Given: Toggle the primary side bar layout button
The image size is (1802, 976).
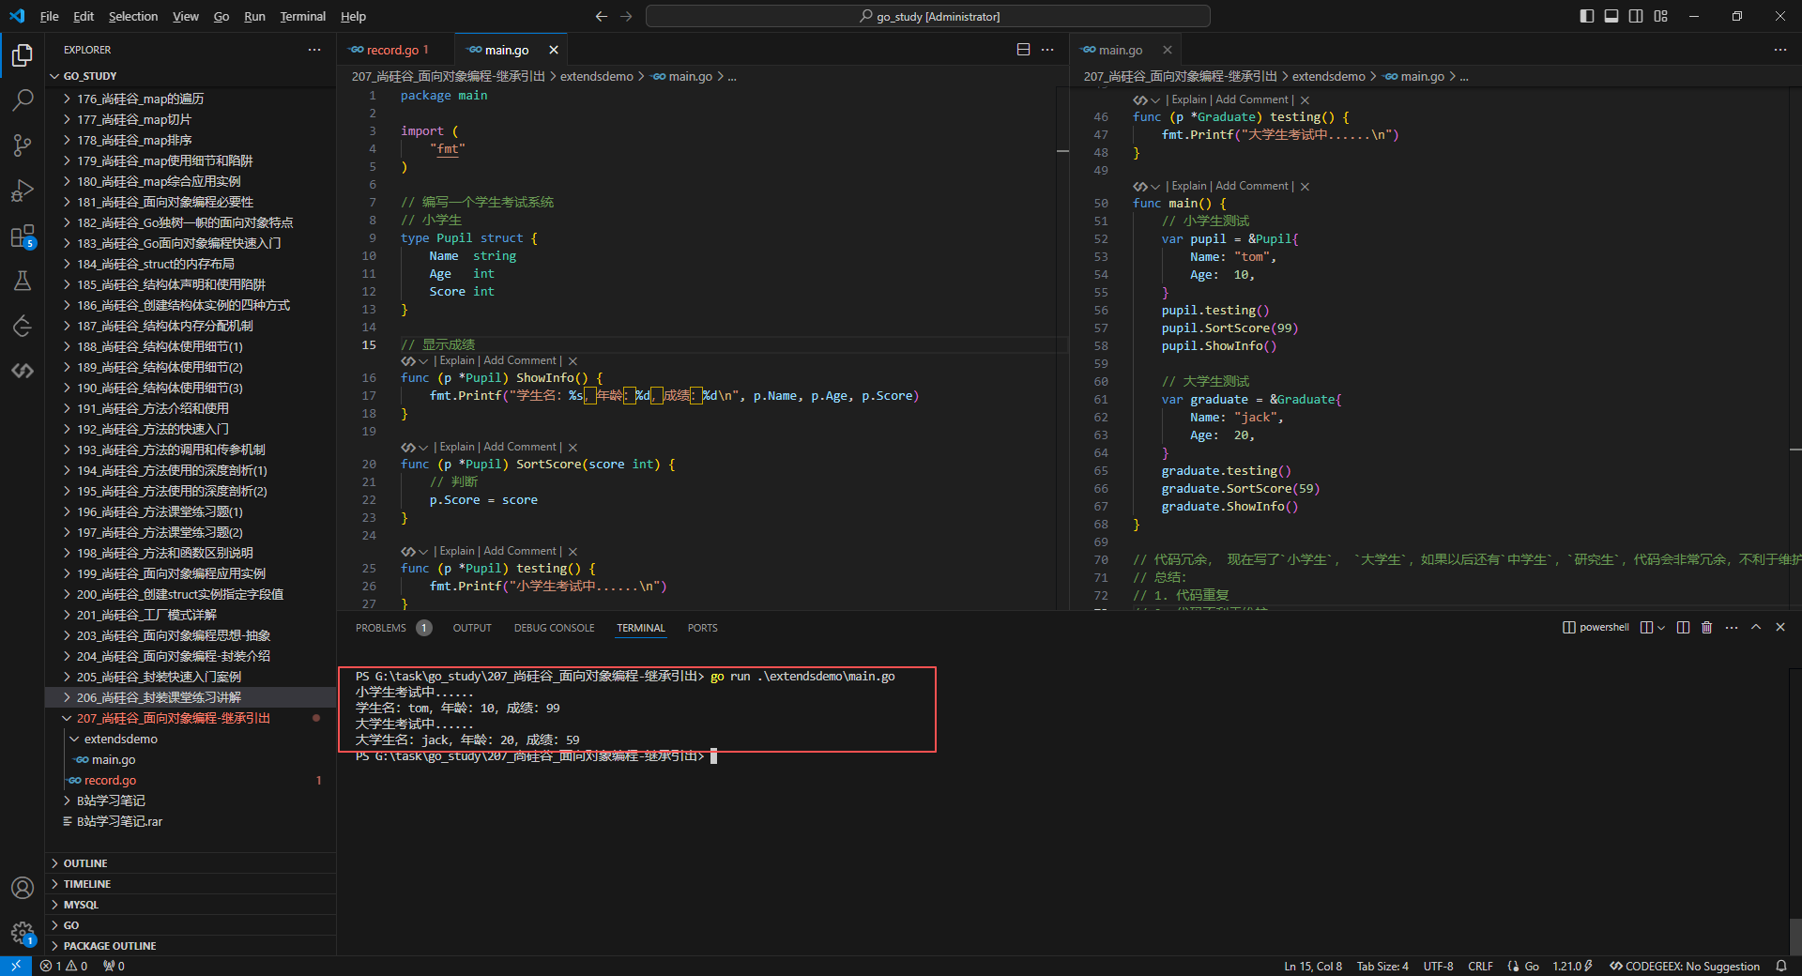Looking at the screenshot, I should tap(1587, 16).
